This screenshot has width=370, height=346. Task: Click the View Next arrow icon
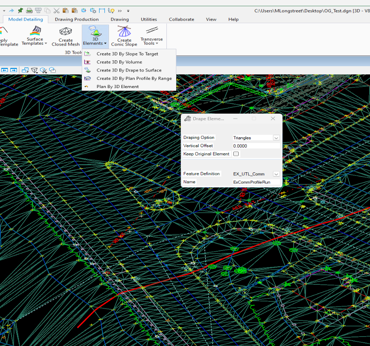[x=14, y=70]
